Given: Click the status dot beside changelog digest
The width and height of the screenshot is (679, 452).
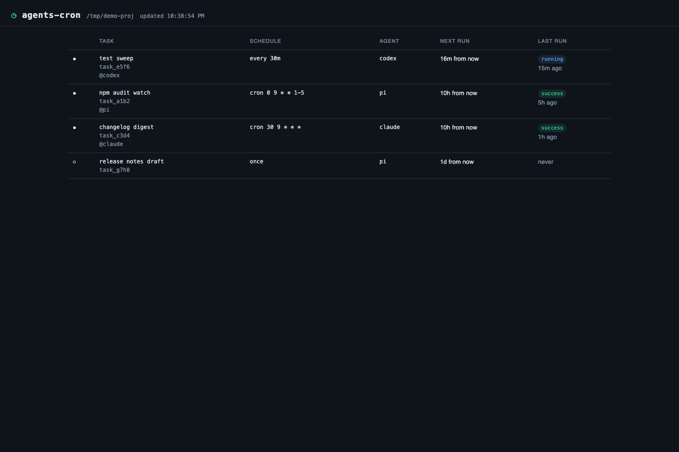Looking at the screenshot, I should [x=75, y=128].
